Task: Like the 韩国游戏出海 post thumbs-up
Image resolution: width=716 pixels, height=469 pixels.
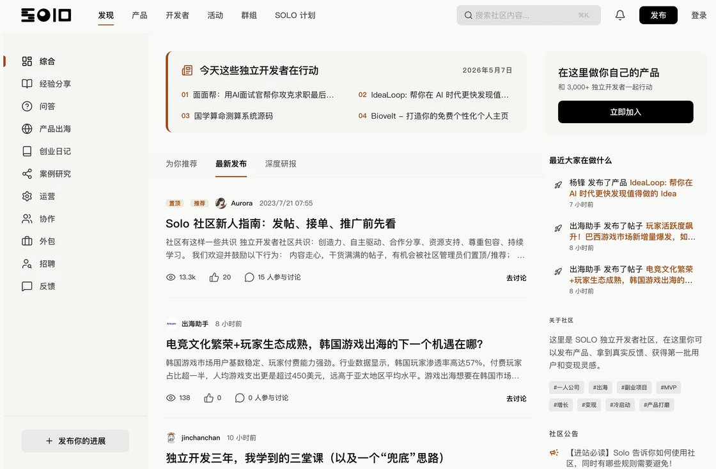Action: pos(208,398)
